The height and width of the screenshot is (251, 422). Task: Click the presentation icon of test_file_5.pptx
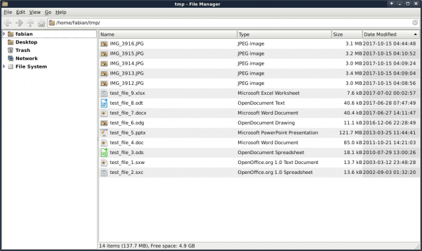tap(104, 132)
